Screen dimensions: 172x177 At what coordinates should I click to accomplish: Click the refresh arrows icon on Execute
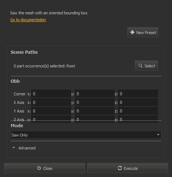120,168
